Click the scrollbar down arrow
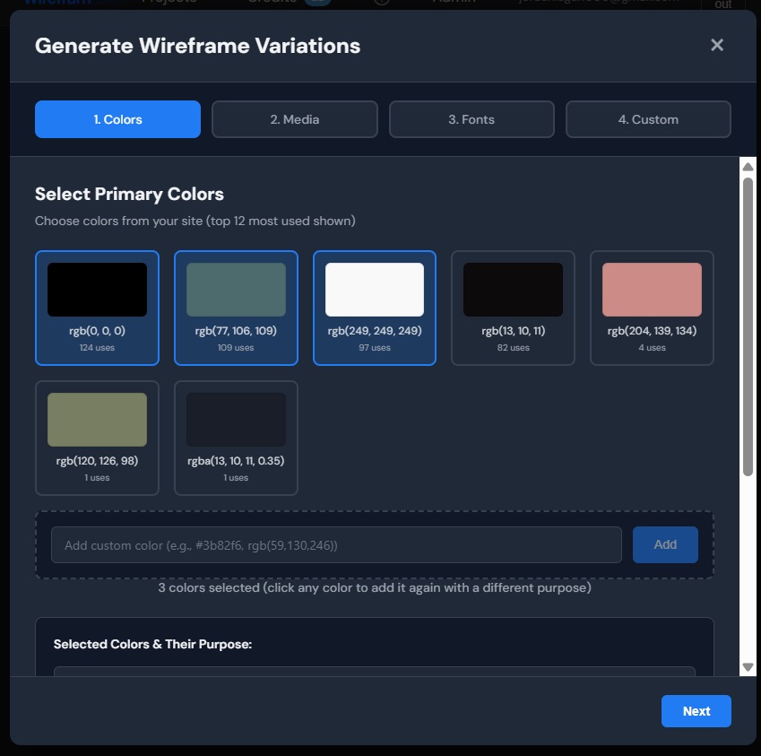This screenshot has width=761, height=756. tap(748, 667)
